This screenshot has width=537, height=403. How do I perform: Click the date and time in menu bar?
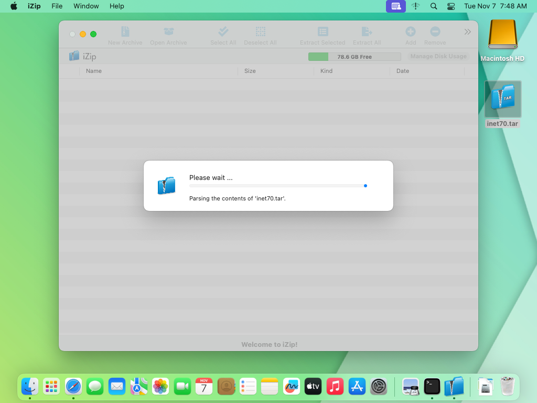click(x=495, y=6)
